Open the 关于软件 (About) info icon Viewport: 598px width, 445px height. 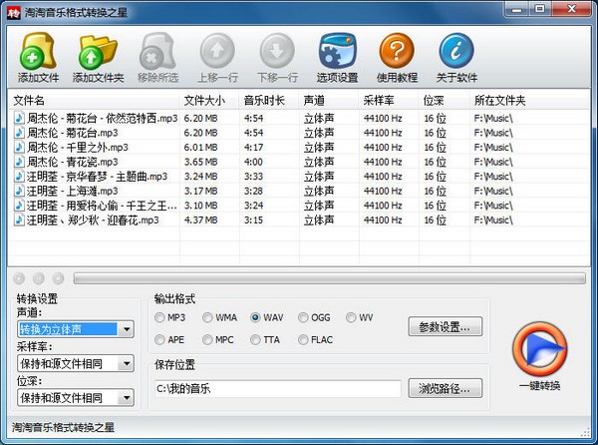point(455,52)
